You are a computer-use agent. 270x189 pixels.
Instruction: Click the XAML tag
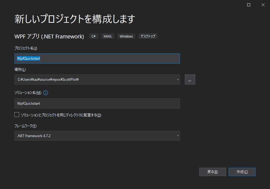point(108,36)
